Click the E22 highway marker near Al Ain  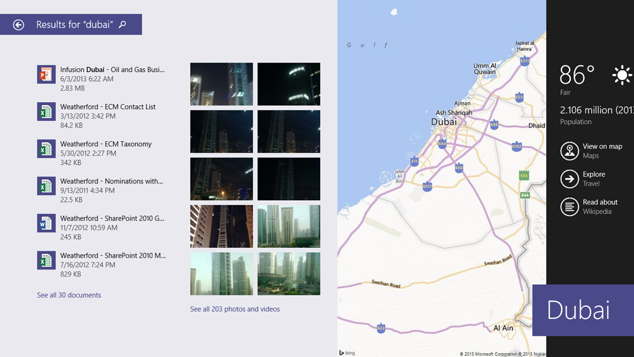click(x=381, y=328)
